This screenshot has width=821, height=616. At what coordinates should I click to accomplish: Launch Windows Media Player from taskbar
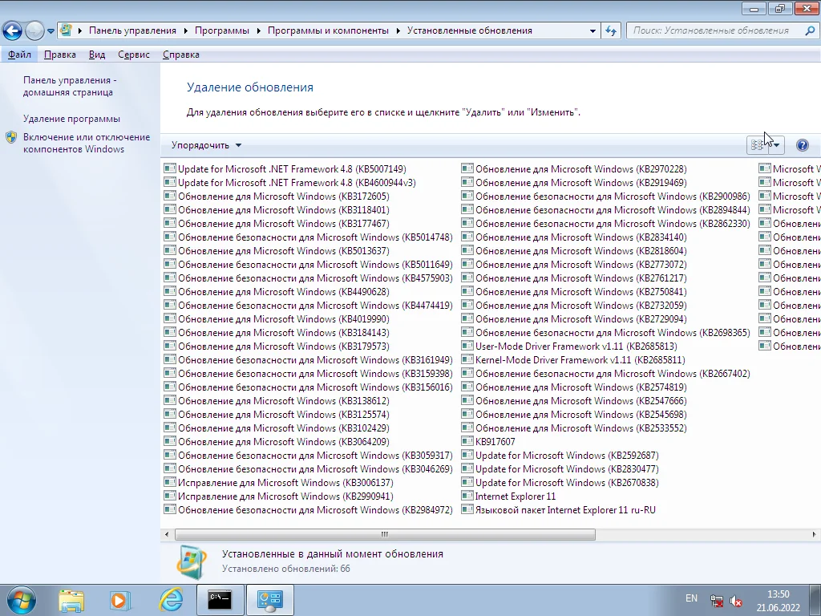click(x=120, y=600)
